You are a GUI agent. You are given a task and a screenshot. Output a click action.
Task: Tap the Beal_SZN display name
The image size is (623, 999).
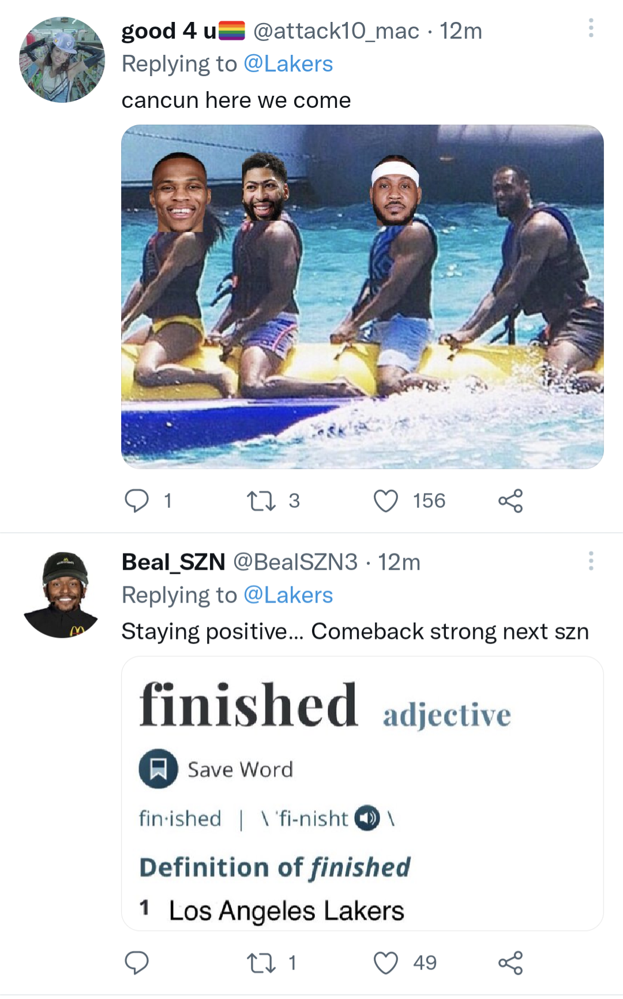point(173,562)
